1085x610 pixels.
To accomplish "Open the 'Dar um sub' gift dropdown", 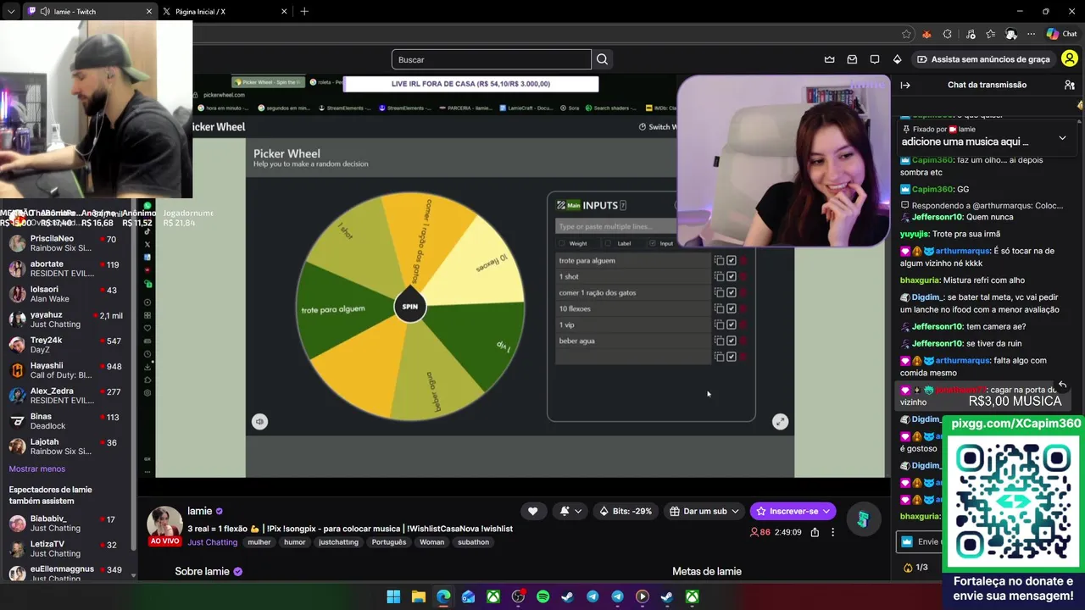I will click(704, 511).
